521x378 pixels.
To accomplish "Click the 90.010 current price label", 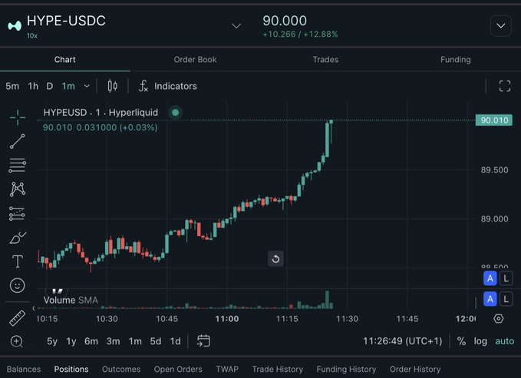I will pos(493,120).
